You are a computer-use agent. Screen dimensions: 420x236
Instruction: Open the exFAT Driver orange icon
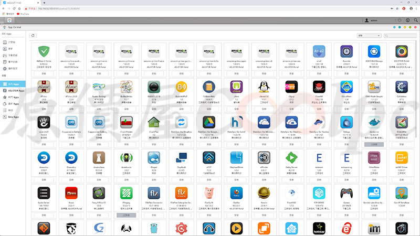click(402, 158)
